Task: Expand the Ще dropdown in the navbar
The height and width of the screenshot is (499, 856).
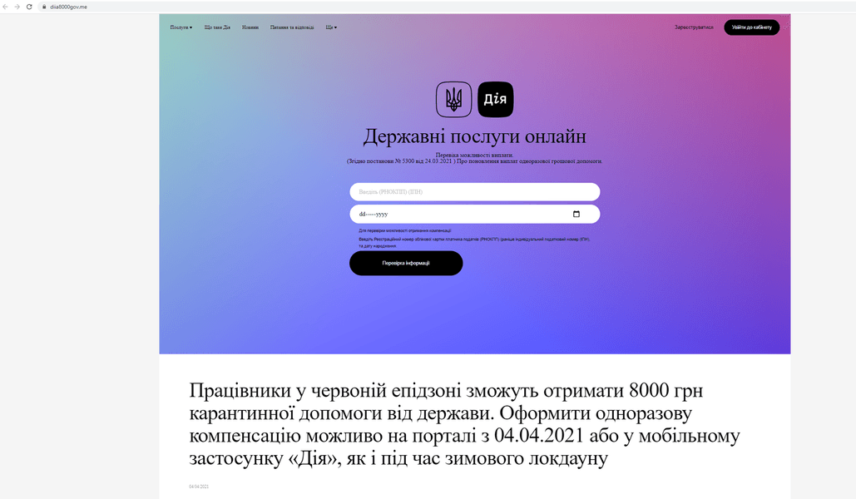Action: 330,27
